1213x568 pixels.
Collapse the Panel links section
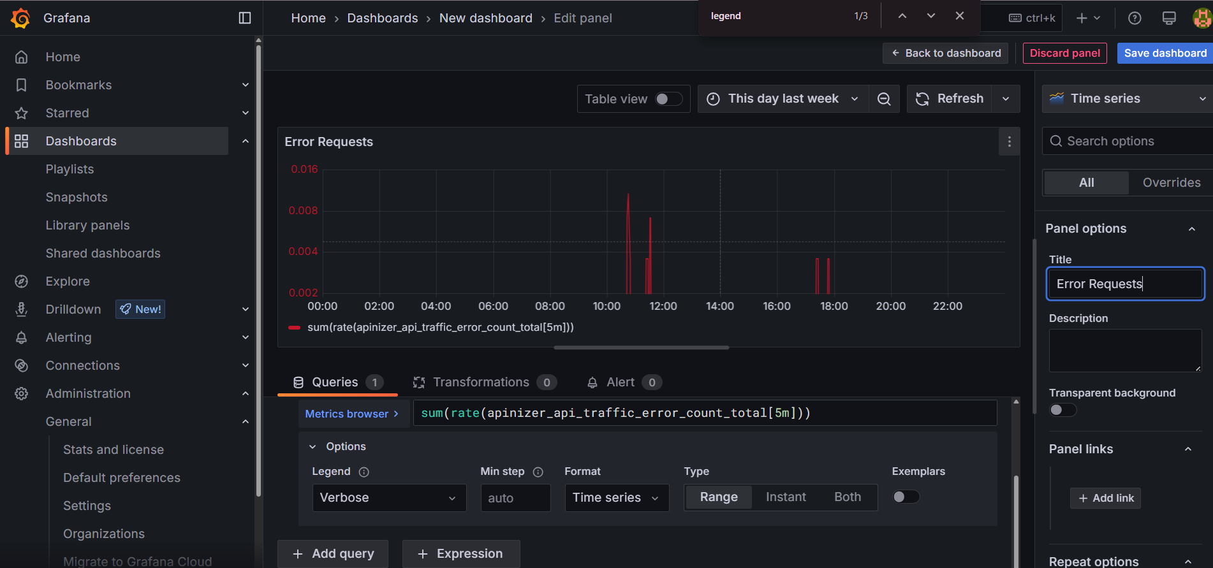1187,449
